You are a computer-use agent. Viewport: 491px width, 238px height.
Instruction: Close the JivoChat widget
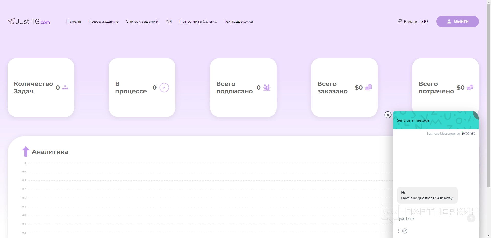(388, 115)
